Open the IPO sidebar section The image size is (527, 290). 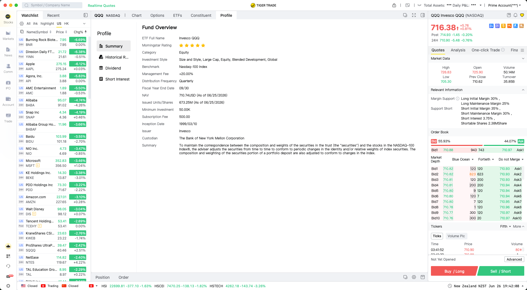click(8, 85)
